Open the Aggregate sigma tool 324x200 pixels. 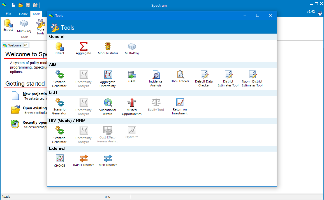coord(84,48)
